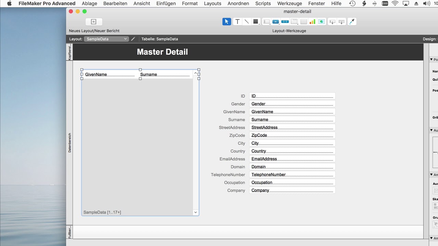
Task: Select the City field box
Action: point(292,143)
